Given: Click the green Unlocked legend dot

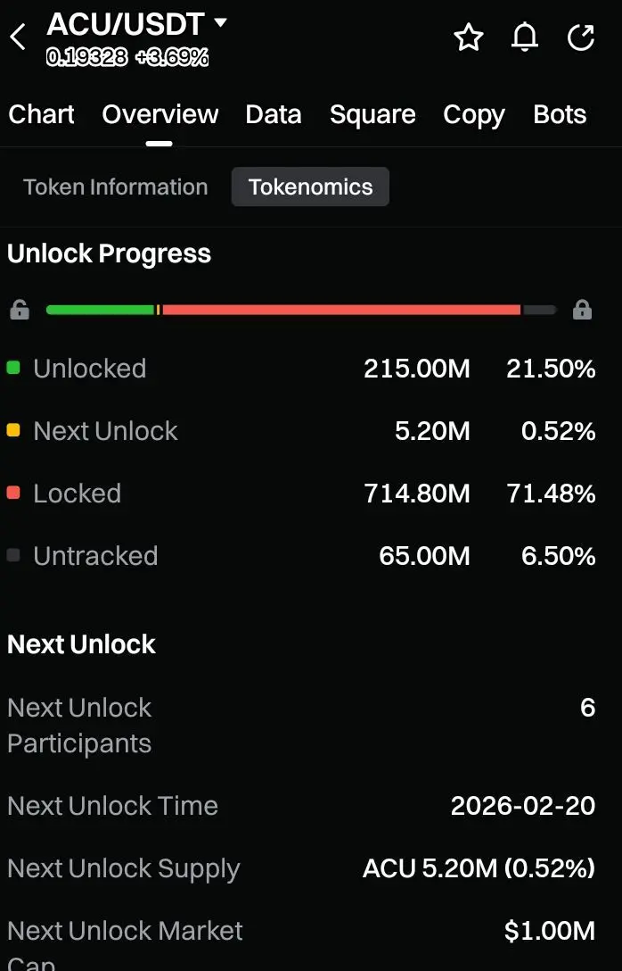Looking at the screenshot, I should pyautogui.click(x=13, y=368).
